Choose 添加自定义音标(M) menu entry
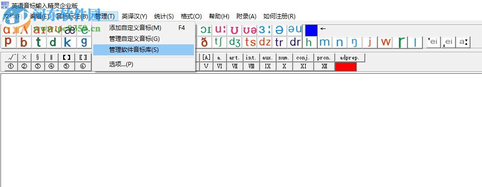 [x=144, y=28]
